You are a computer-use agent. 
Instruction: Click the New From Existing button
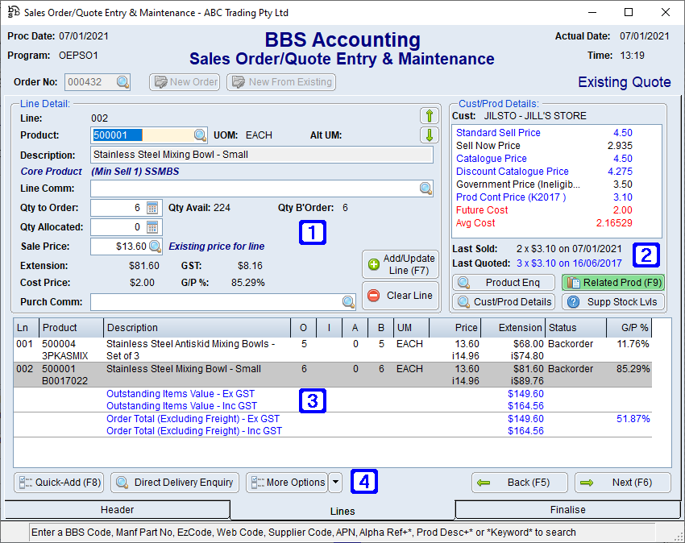click(x=280, y=82)
